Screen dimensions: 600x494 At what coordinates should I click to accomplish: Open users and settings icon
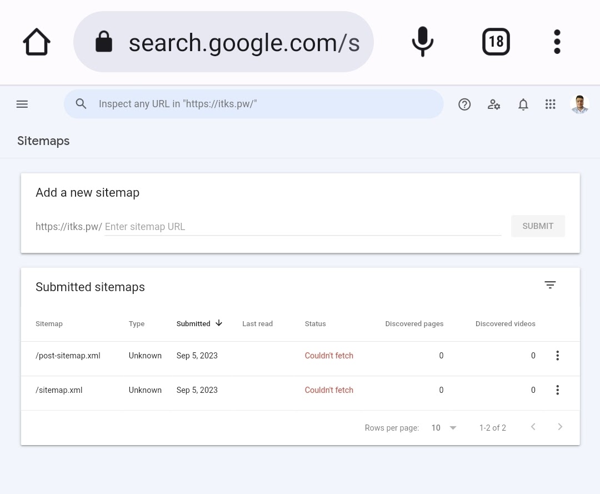(x=494, y=104)
